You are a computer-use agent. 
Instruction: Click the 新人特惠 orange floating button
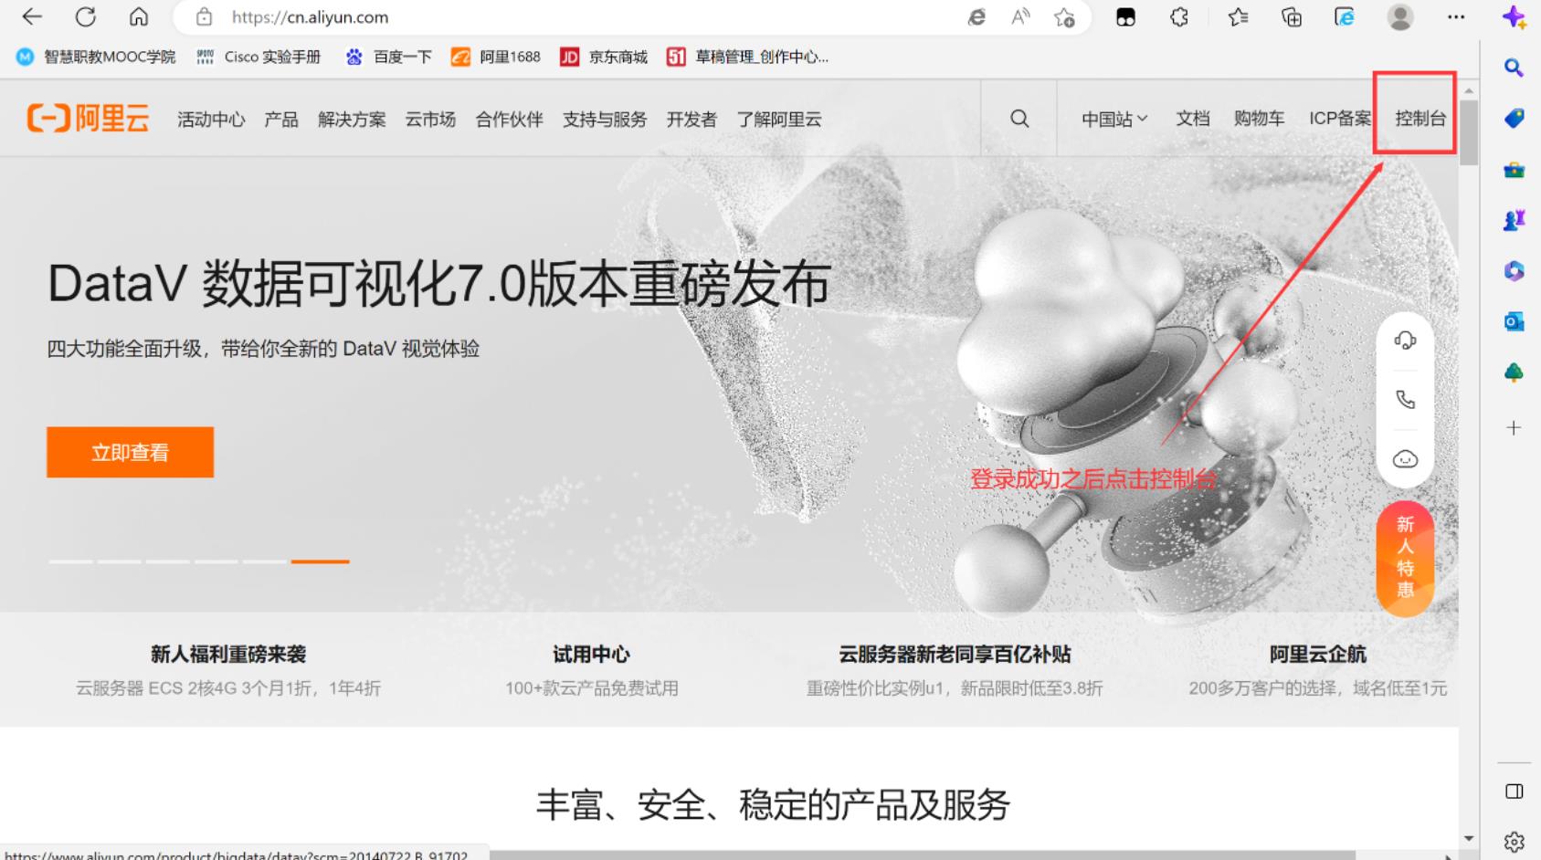[1405, 558]
